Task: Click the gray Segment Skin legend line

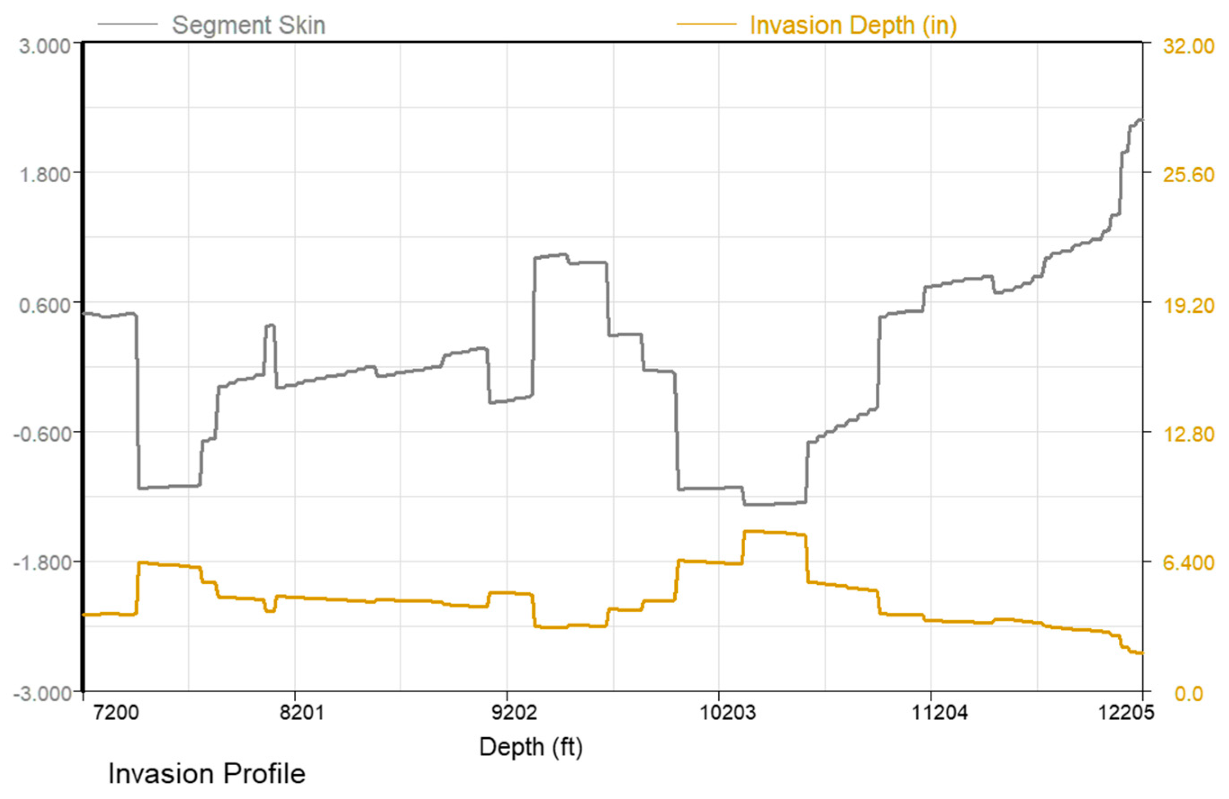Action: 127,24
